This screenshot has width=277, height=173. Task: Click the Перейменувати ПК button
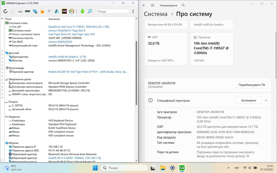point(252,85)
